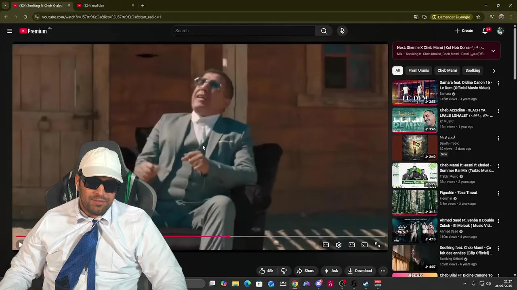Go to YouTube Premium home logo
The height and width of the screenshot is (290, 517).
pyautogui.click(x=33, y=31)
